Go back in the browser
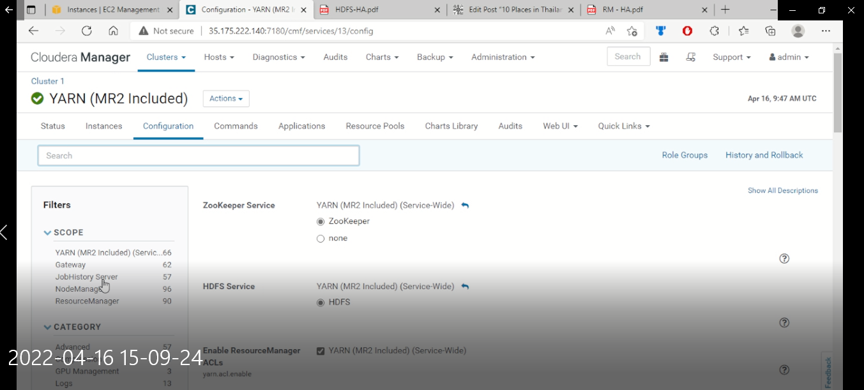 tap(33, 31)
